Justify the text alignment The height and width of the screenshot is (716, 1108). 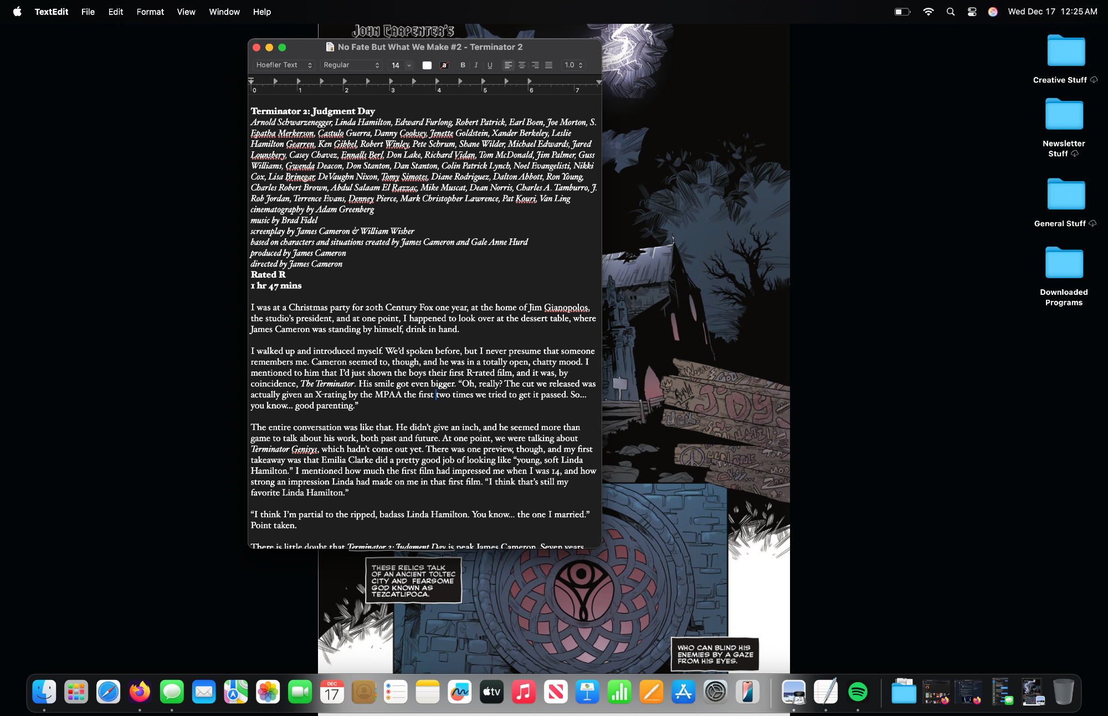(548, 65)
